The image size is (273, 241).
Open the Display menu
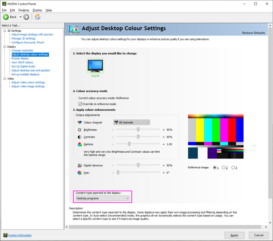[38, 10]
